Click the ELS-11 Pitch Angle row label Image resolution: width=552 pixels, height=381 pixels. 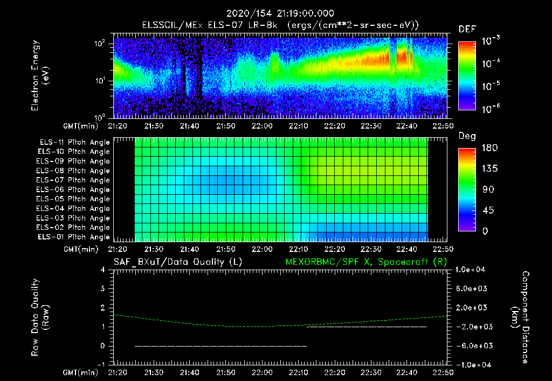click(74, 143)
